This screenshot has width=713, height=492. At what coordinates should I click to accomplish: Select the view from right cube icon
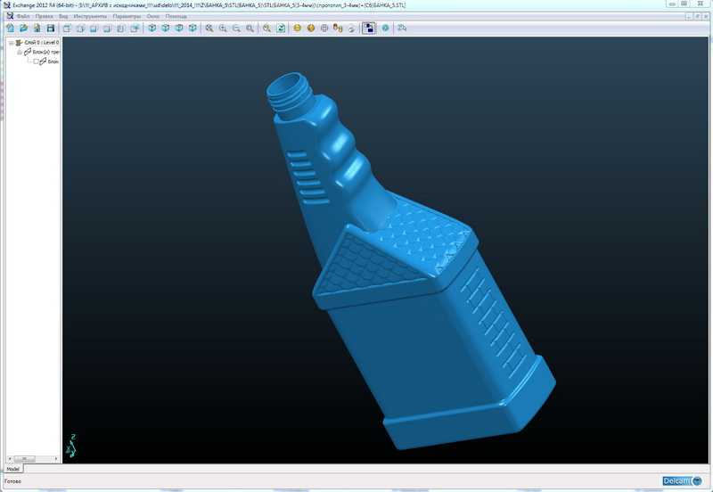coord(80,29)
